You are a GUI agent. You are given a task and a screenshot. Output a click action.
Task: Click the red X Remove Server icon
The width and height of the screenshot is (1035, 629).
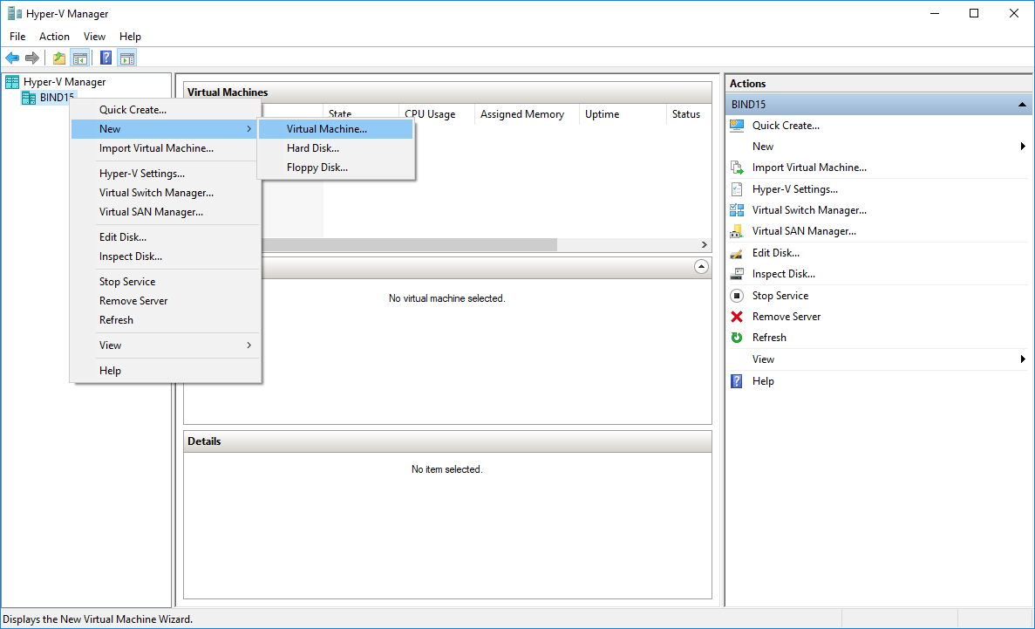(x=737, y=316)
